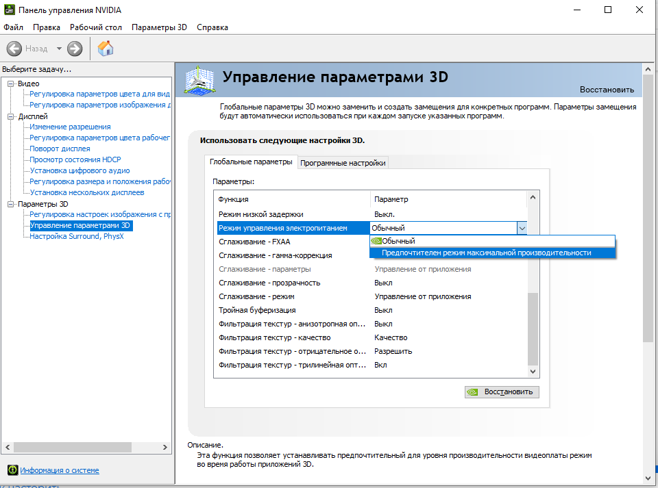Screen dimensions: 658x488
Task: Click the task tree horizontal scrollbar thumb
Action: click(x=73, y=448)
